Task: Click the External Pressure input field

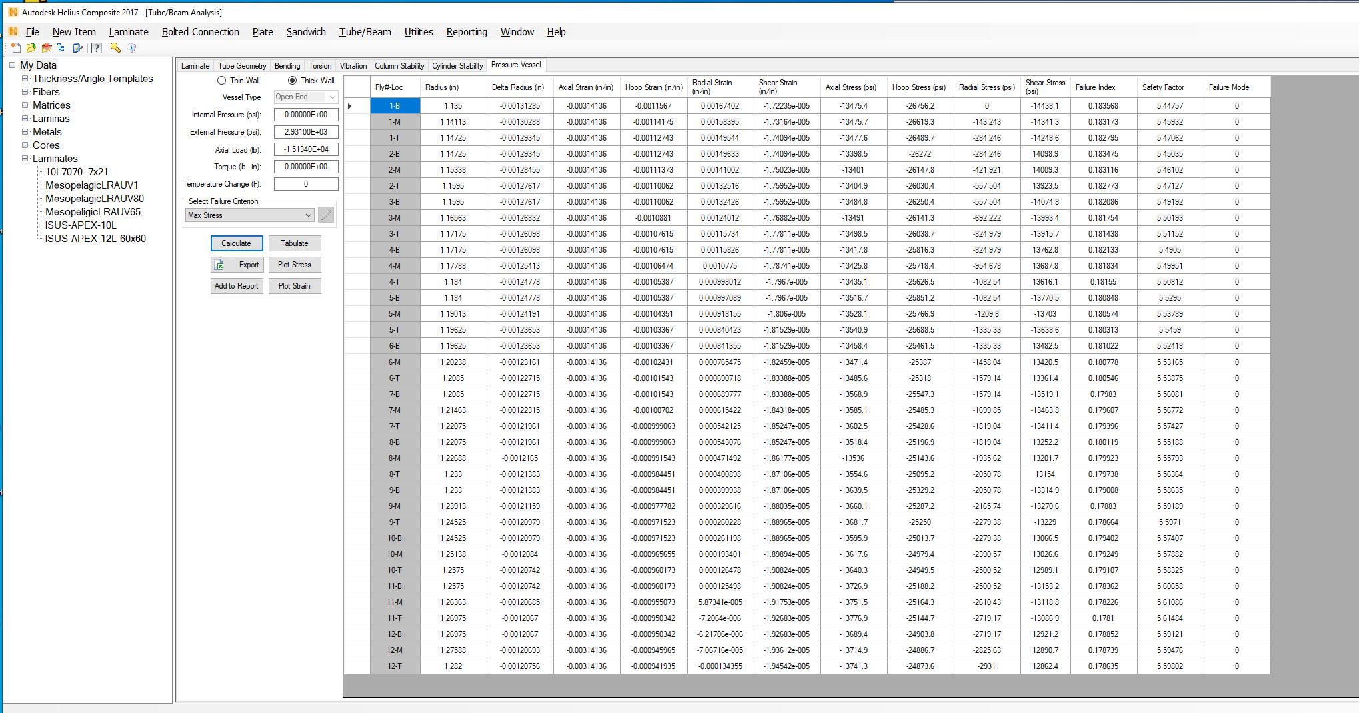Action: (306, 132)
